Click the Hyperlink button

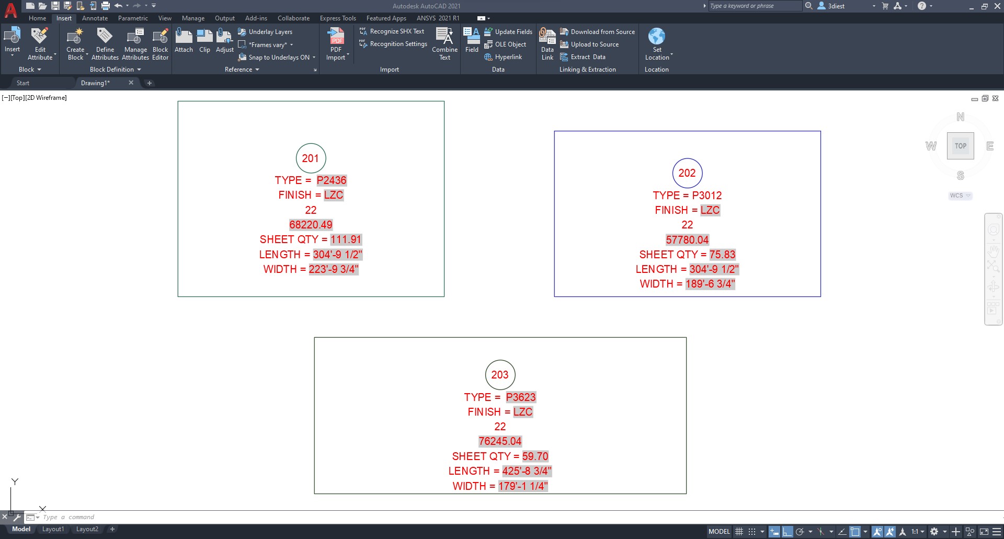503,57
